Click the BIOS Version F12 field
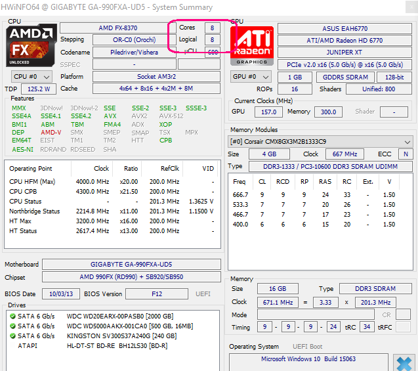Viewport: 418px width, 371px height. (157, 294)
